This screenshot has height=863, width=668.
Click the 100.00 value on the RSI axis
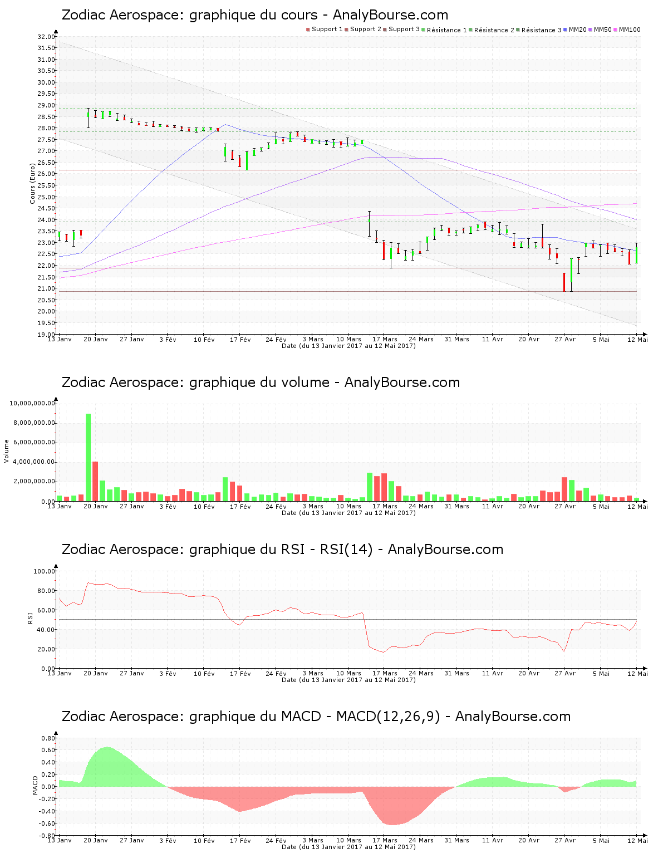click(x=45, y=571)
